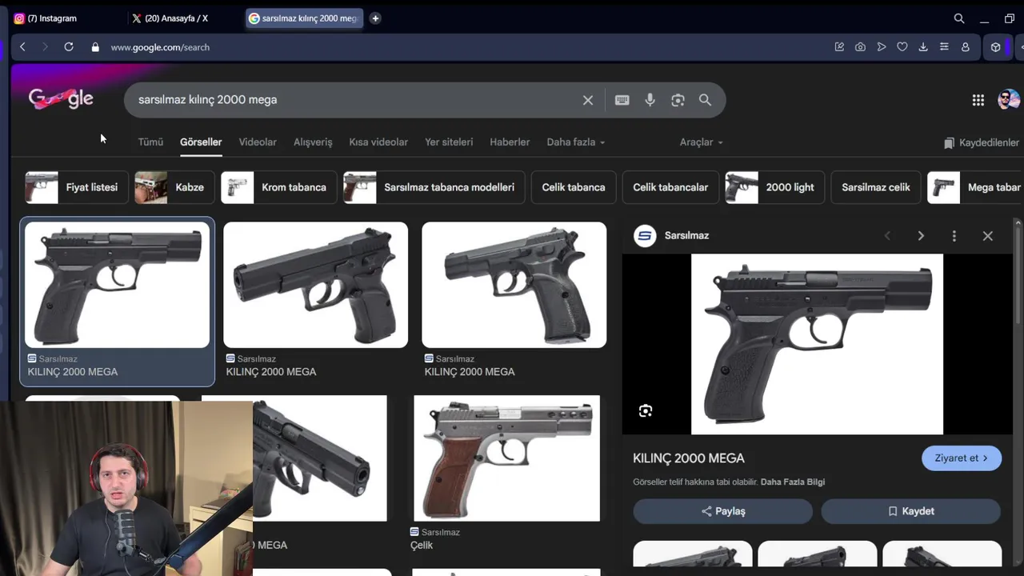Filter by 2000 light chip
Viewport: 1024px width, 576px height.
pos(774,187)
